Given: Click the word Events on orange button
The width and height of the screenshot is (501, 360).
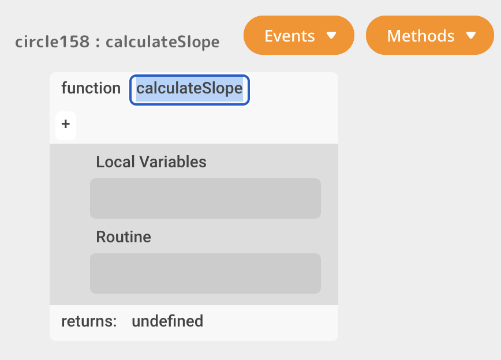Looking at the screenshot, I should tap(289, 36).
